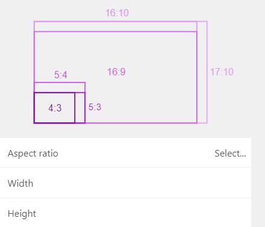Screen dimensions: 265x227
Task: Click the divider between Aspect ratio and Width rows
Action: coord(125,167)
